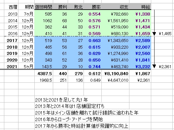This screenshot has width=174, height=130.
Task: Select the 収支 header cell
Action: [x=115, y=7]
